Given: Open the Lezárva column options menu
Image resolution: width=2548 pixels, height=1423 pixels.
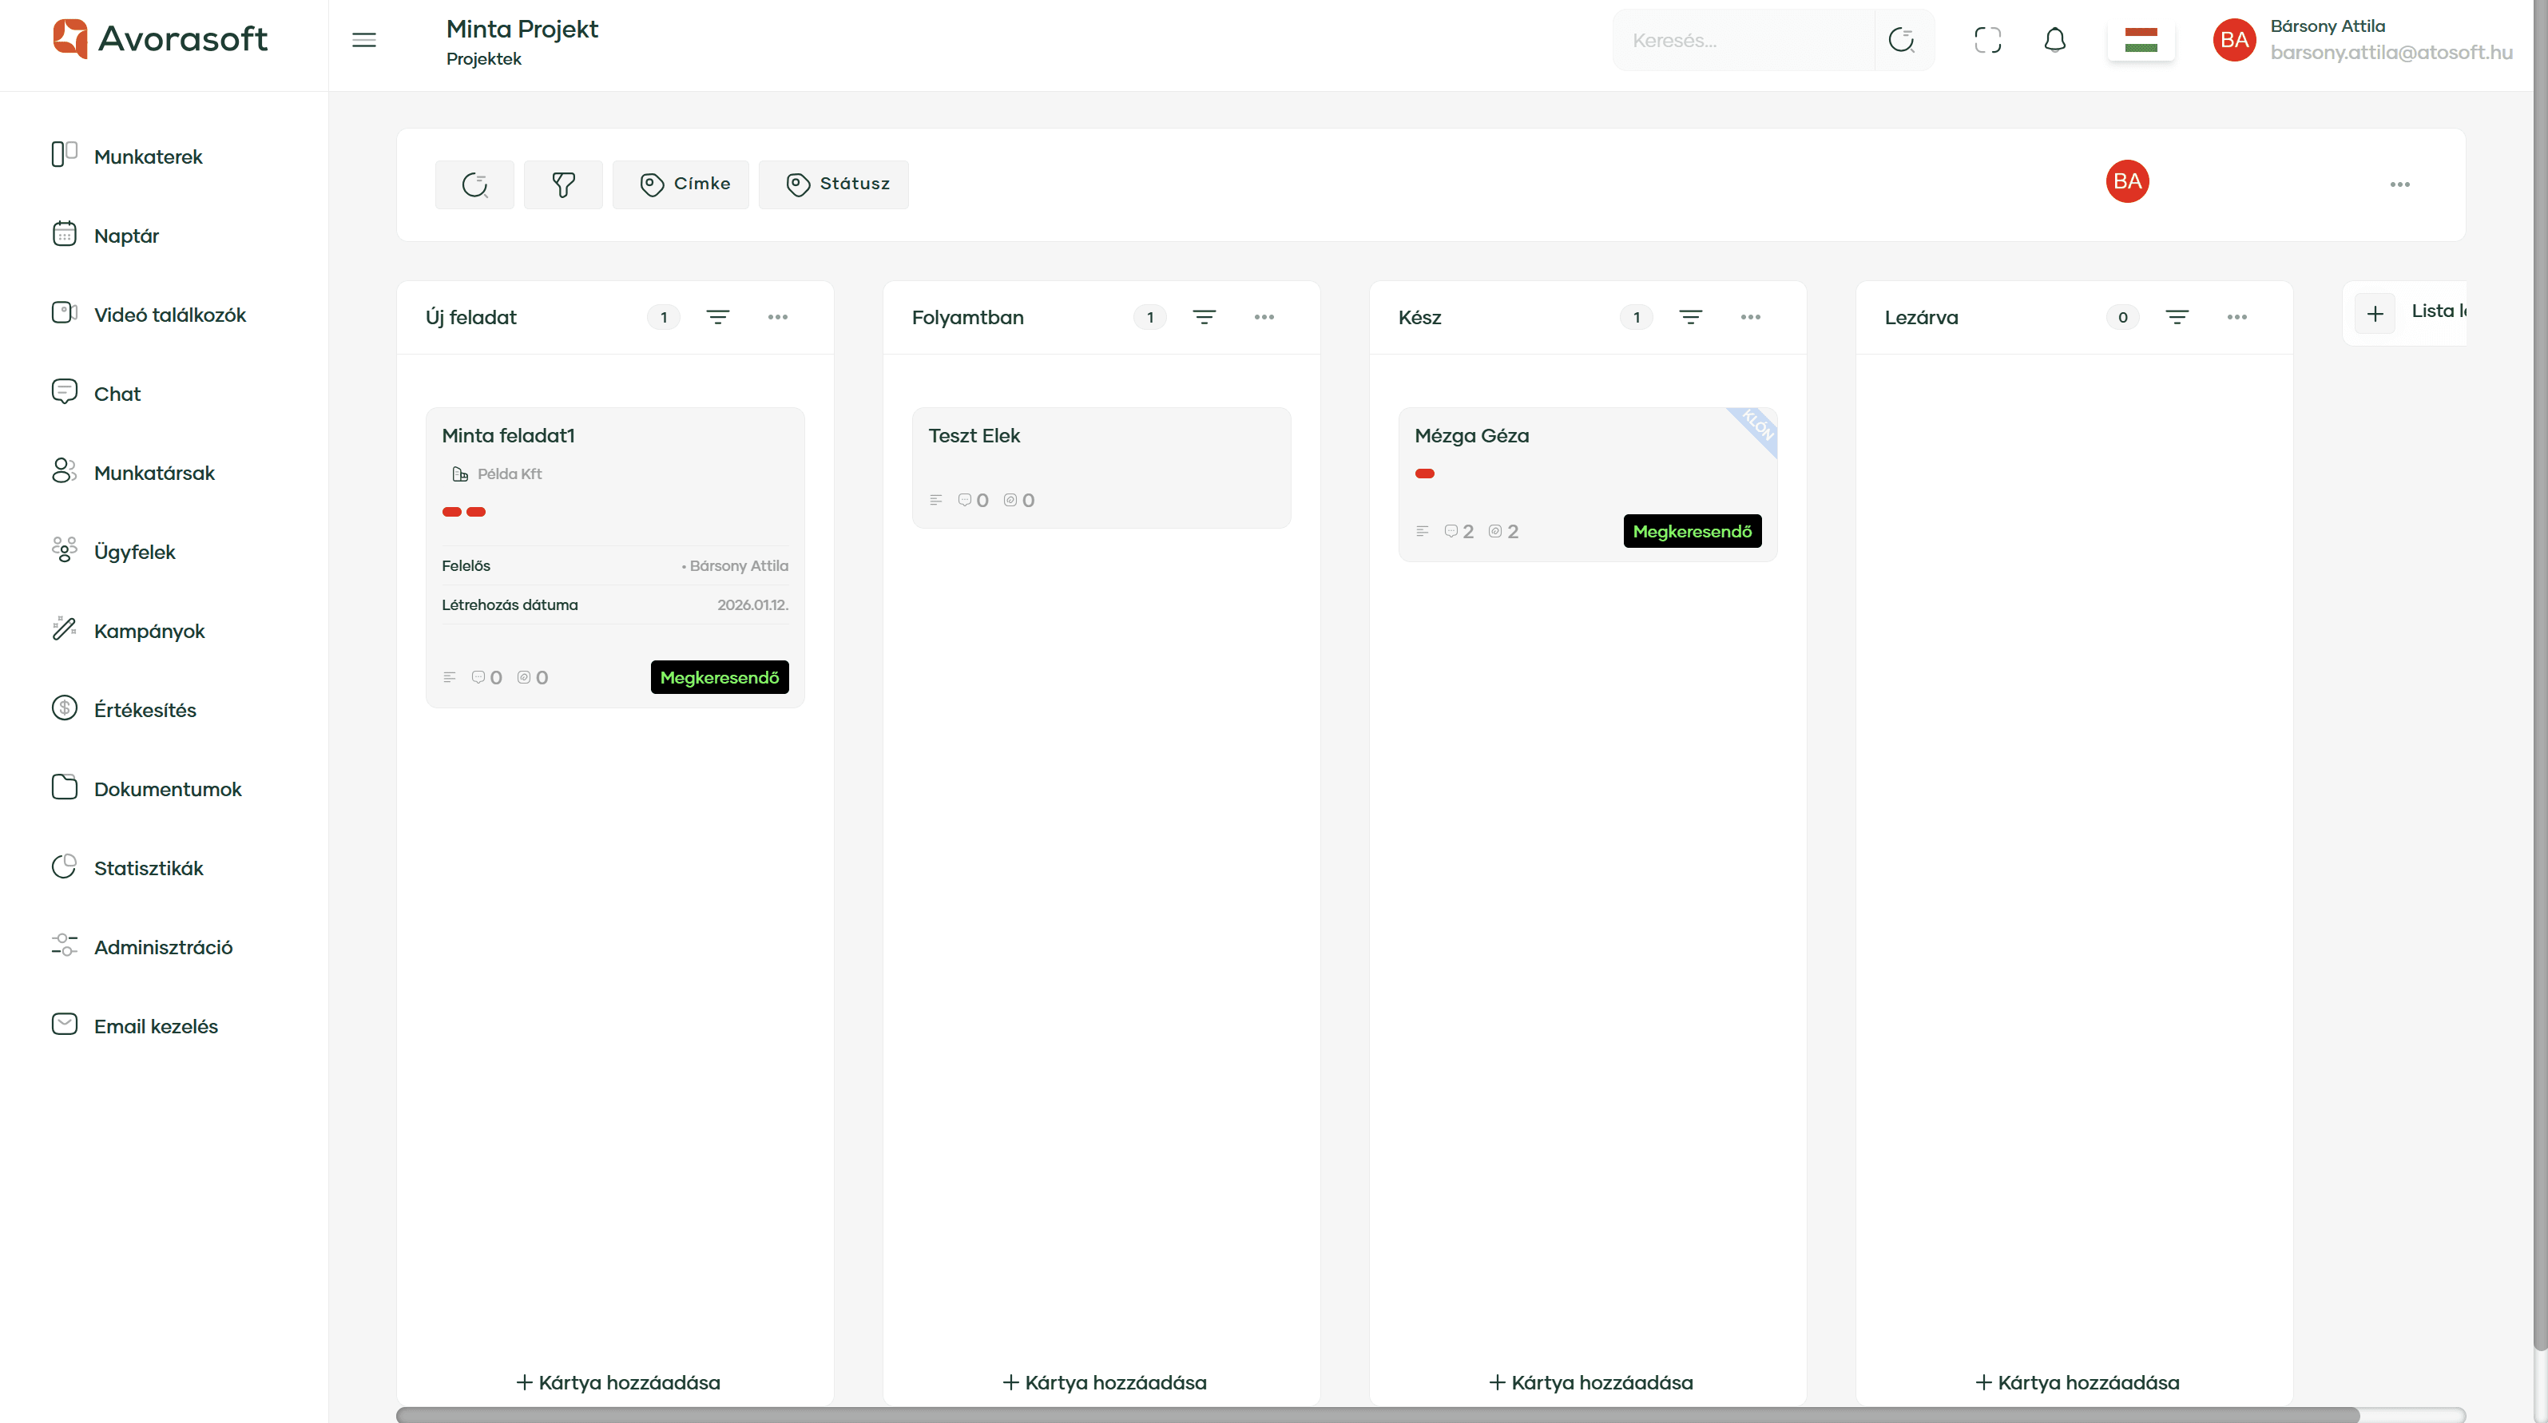Looking at the screenshot, I should tap(2238, 316).
